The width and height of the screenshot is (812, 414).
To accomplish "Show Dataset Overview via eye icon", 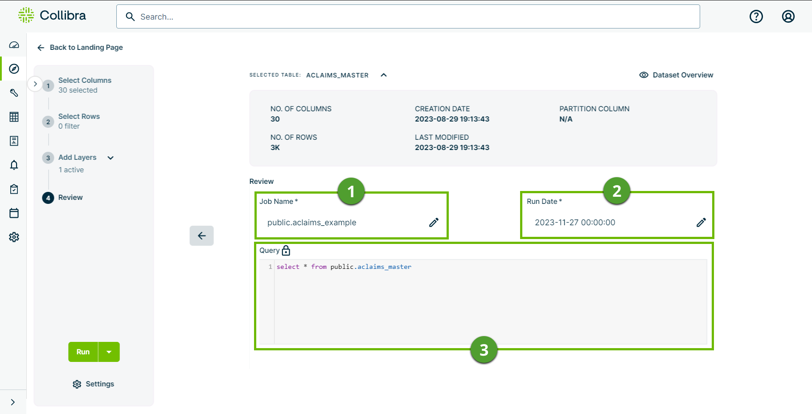I will [x=644, y=75].
